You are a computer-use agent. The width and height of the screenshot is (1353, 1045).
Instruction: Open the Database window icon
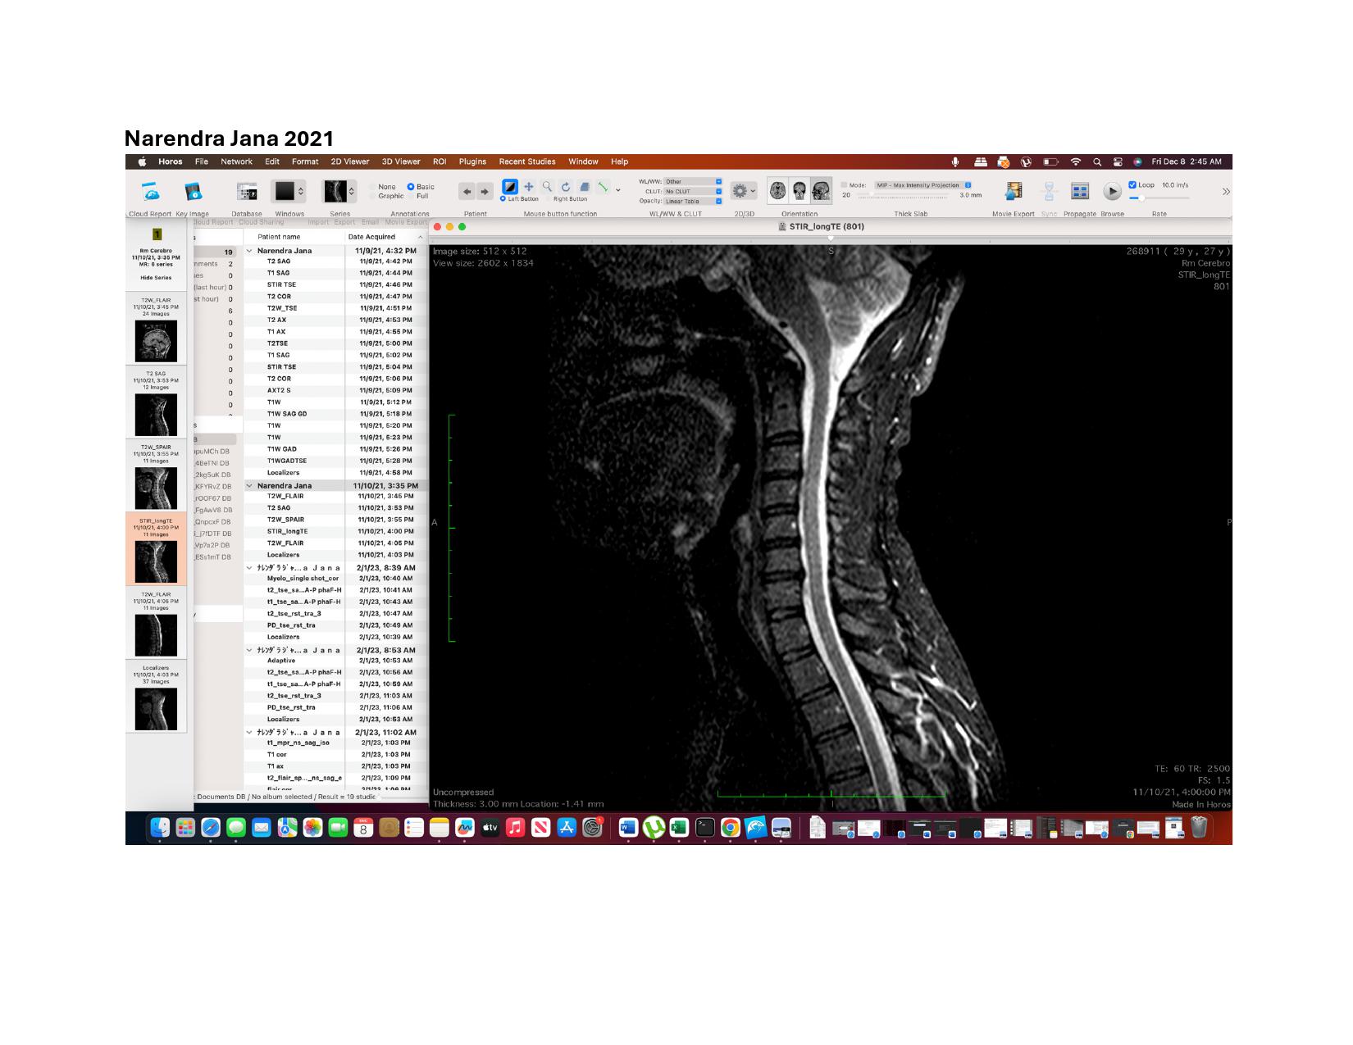[x=247, y=192]
